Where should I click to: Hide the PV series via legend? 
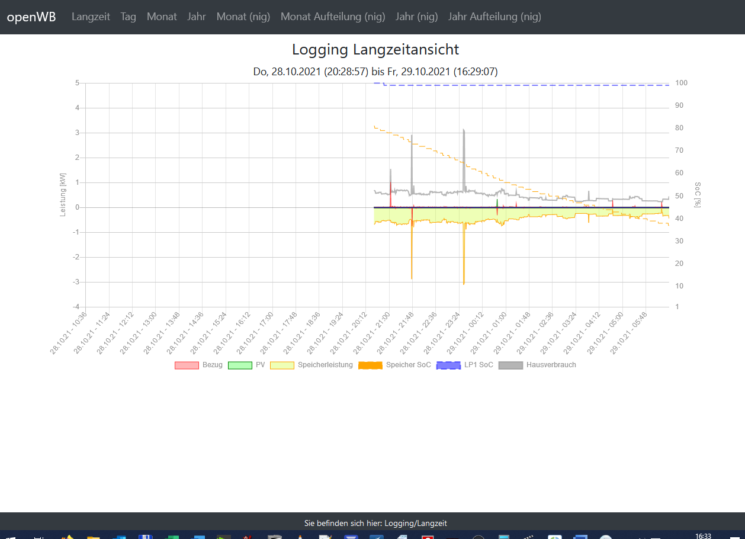(260, 365)
